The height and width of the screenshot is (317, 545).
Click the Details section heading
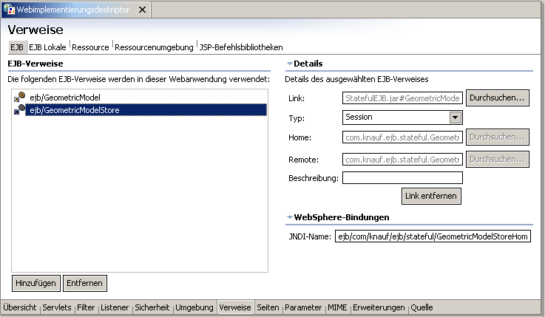[x=308, y=64]
